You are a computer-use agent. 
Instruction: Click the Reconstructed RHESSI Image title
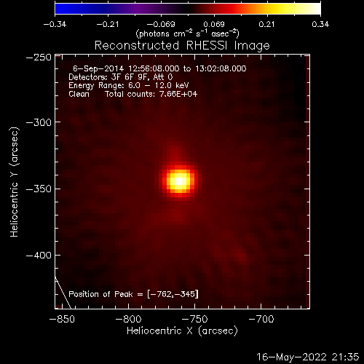tap(182, 45)
